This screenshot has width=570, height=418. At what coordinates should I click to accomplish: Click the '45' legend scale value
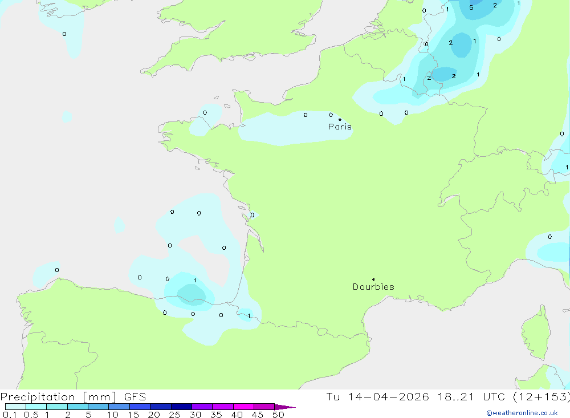pyautogui.click(x=258, y=415)
